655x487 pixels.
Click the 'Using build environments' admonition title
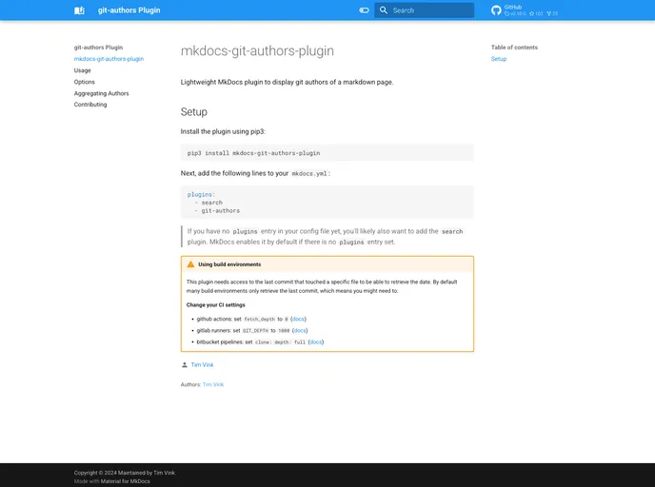[229, 264]
